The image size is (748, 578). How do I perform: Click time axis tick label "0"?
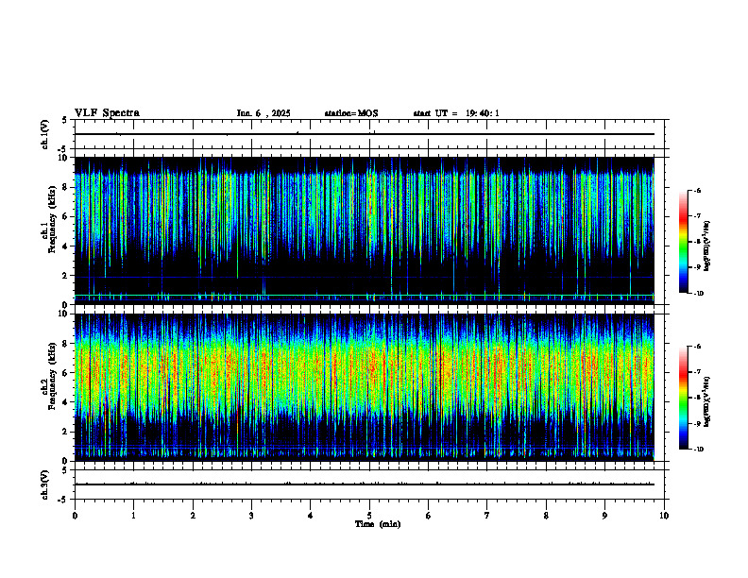[x=75, y=516]
